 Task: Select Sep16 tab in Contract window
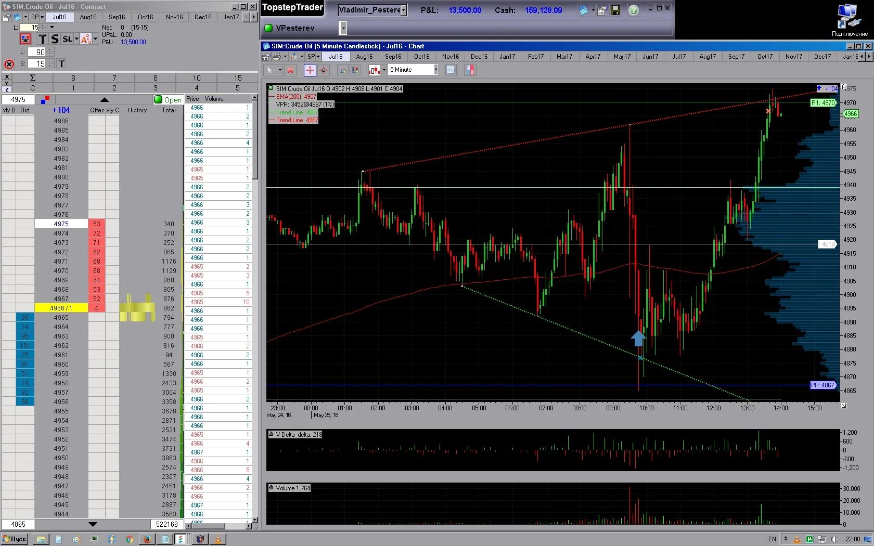click(117, 17)
